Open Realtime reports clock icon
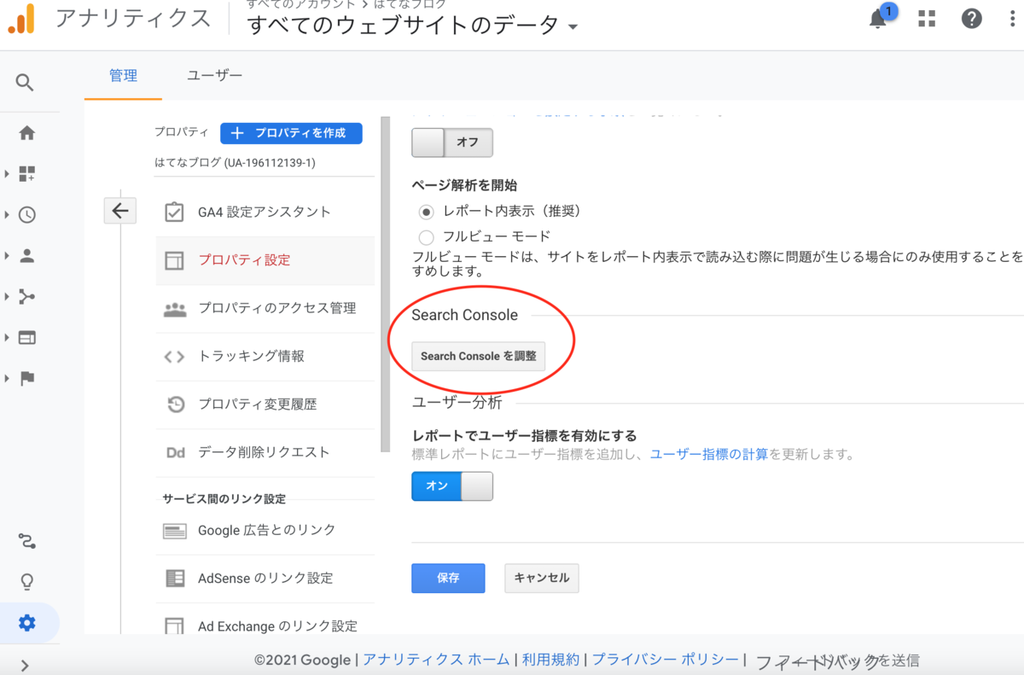The height and width of the screenshot is (675, 1024). 27,215
